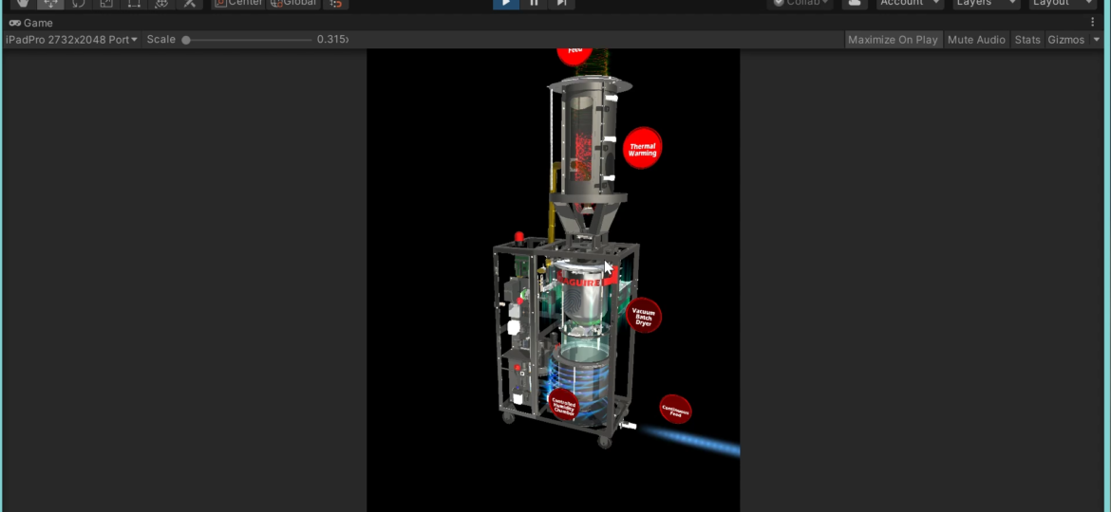Click the Step frame button

561,3
